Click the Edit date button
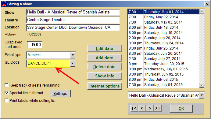211x119 pixels. (105, 48)
